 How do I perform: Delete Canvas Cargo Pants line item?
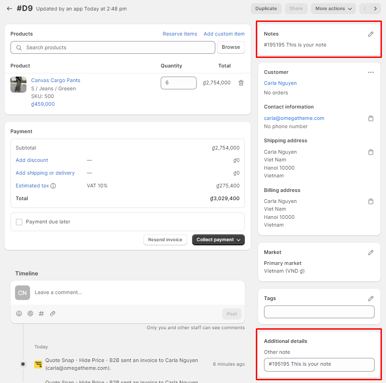241,83
